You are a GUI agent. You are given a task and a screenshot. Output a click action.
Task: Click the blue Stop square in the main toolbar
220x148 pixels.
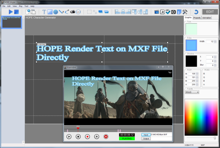click(x=17, y=12)
